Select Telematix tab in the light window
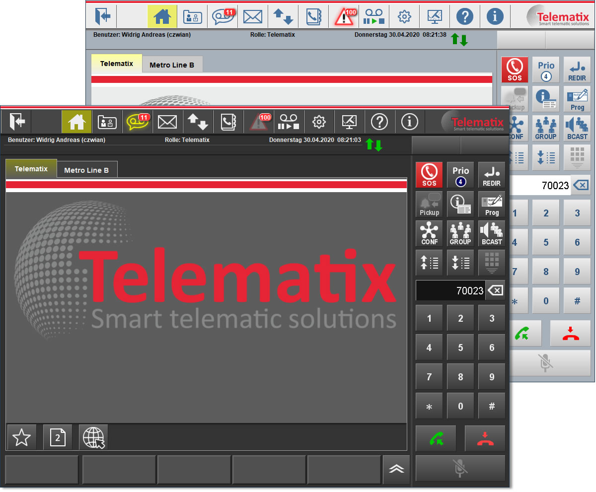Screen dimensions: 596x492 (117, 64)
